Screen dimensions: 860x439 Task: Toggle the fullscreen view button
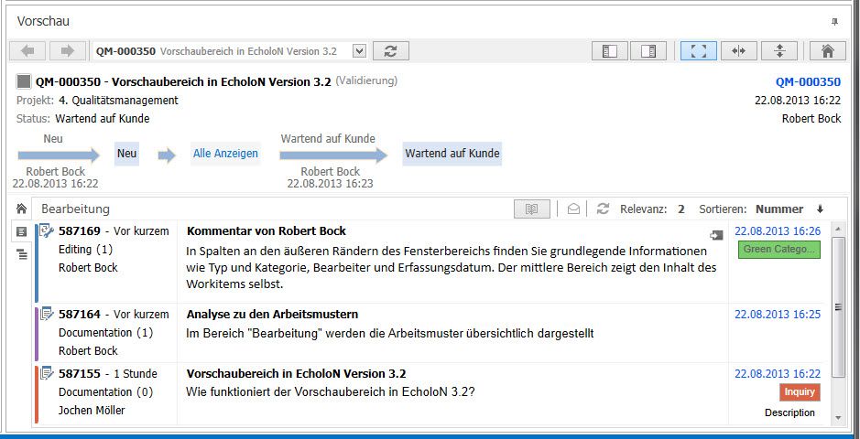point(698,51)
